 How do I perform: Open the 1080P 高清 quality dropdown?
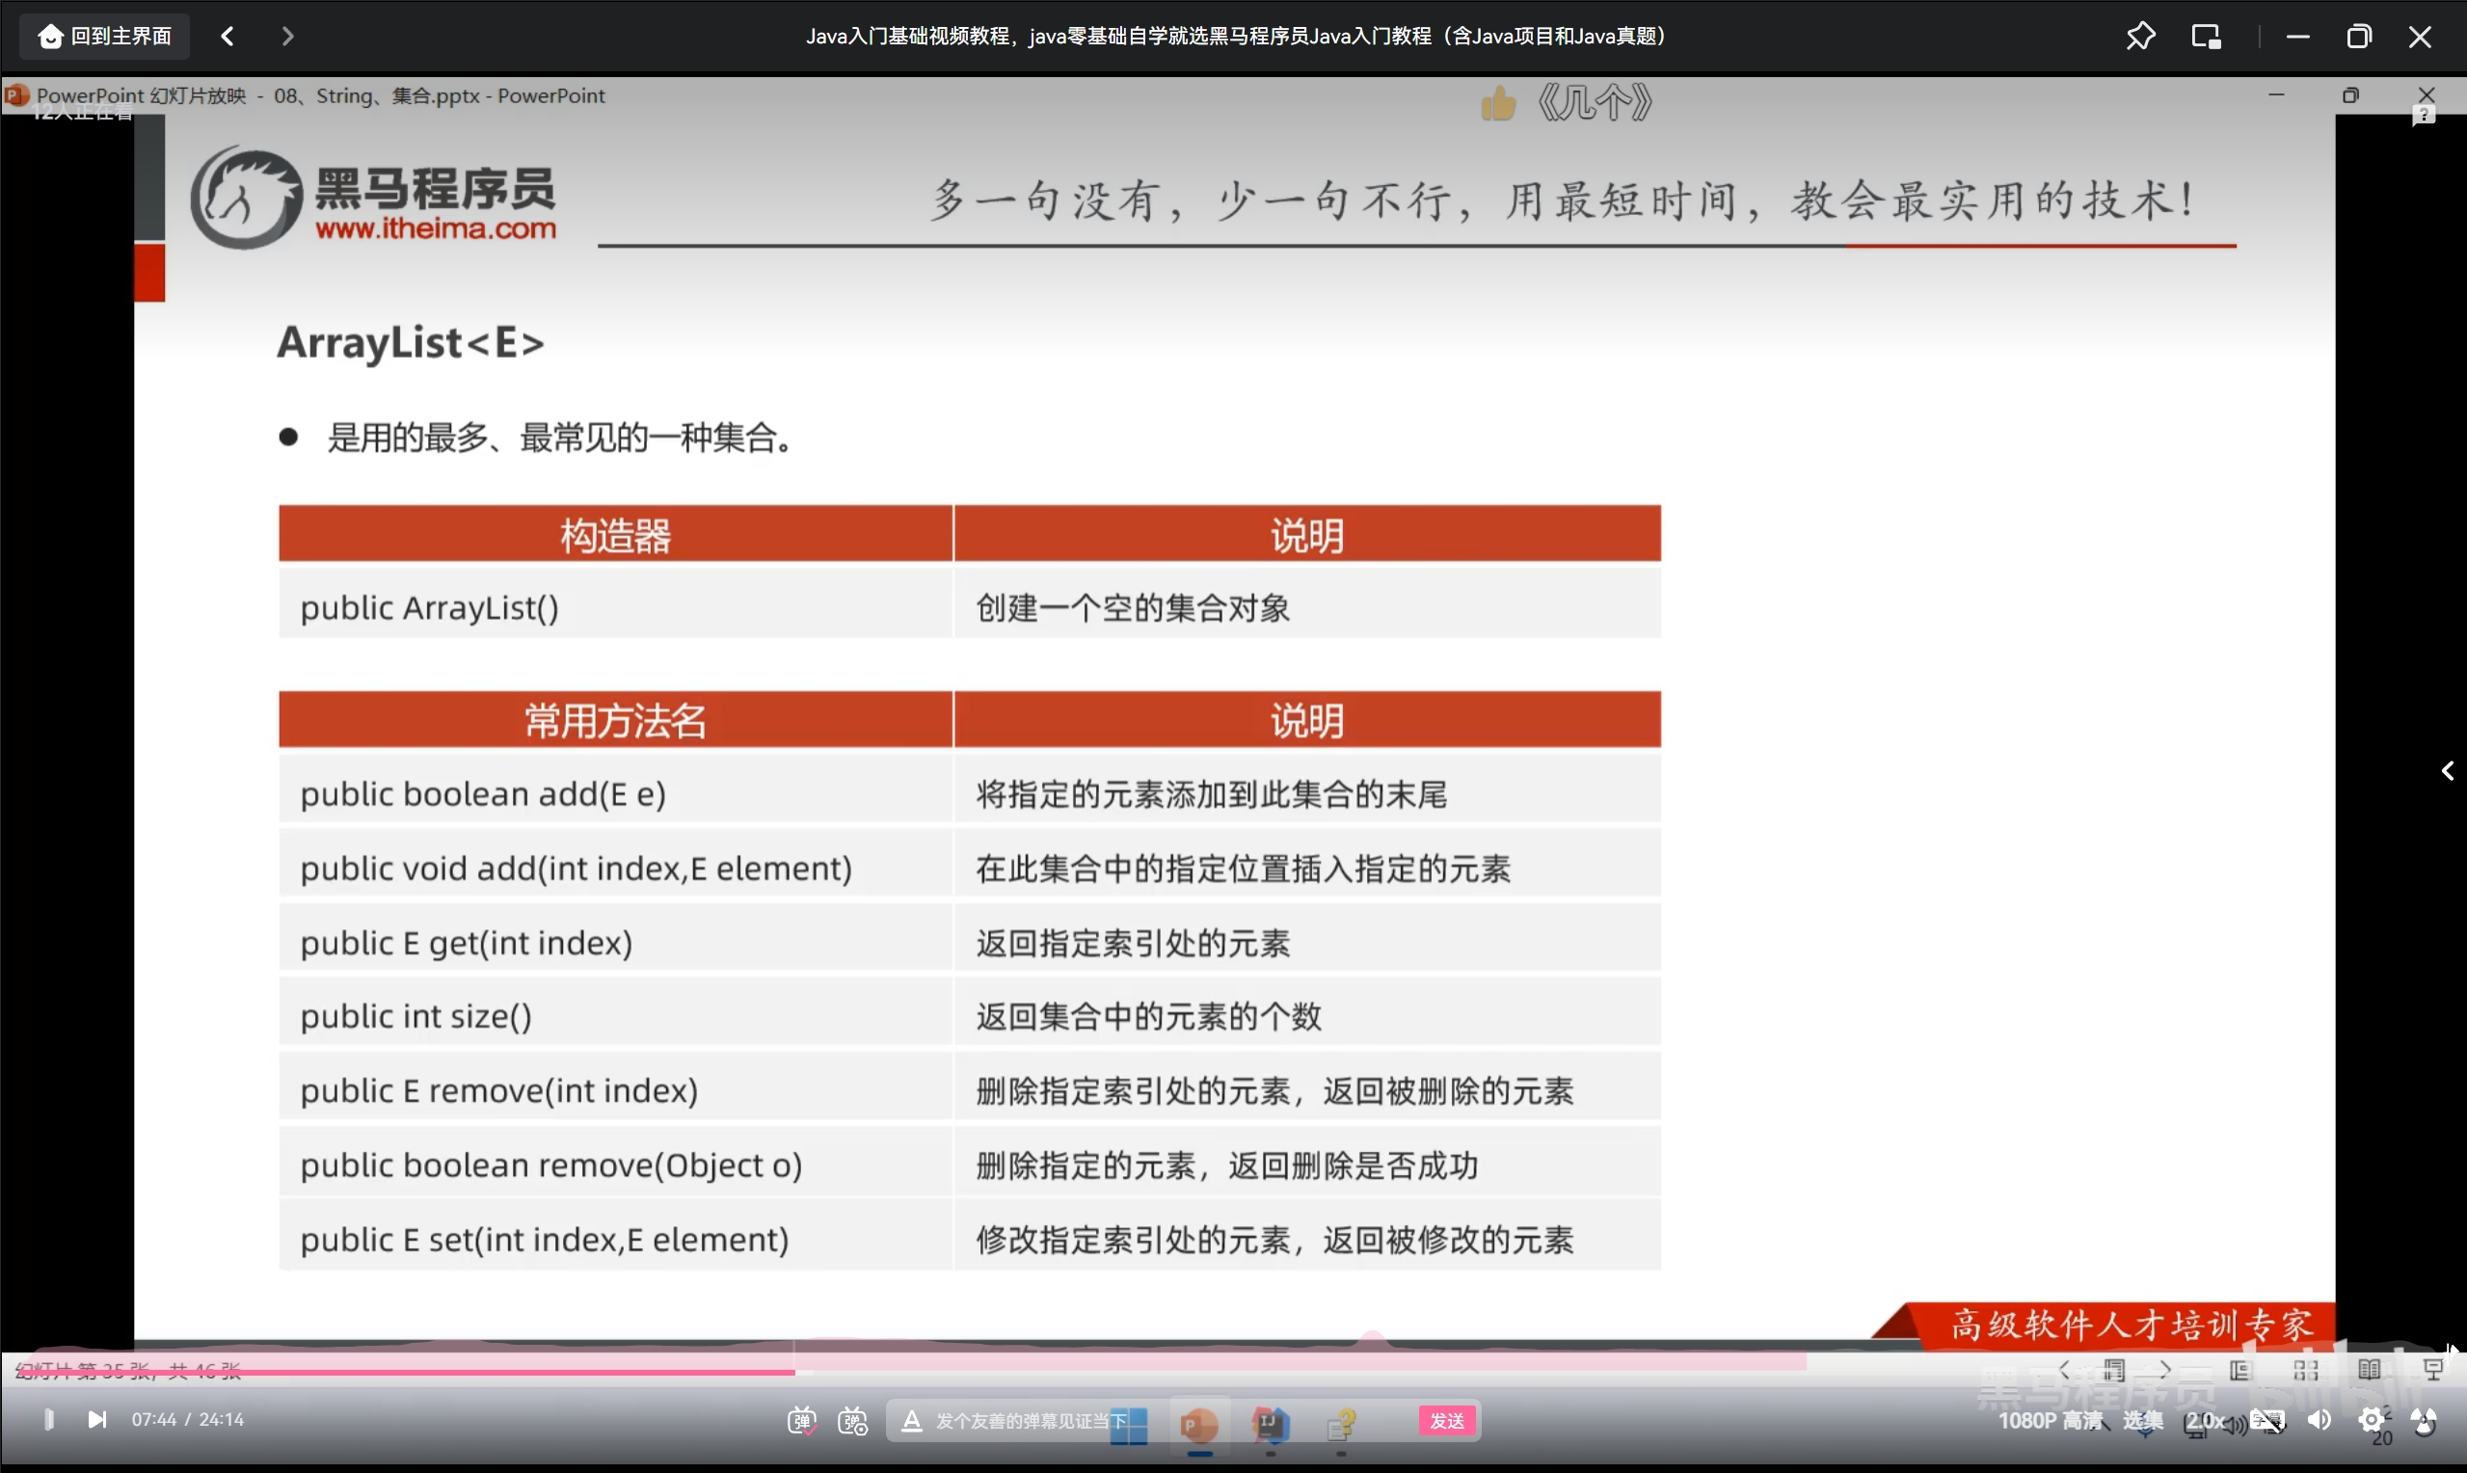(x=2049, y=1420)
